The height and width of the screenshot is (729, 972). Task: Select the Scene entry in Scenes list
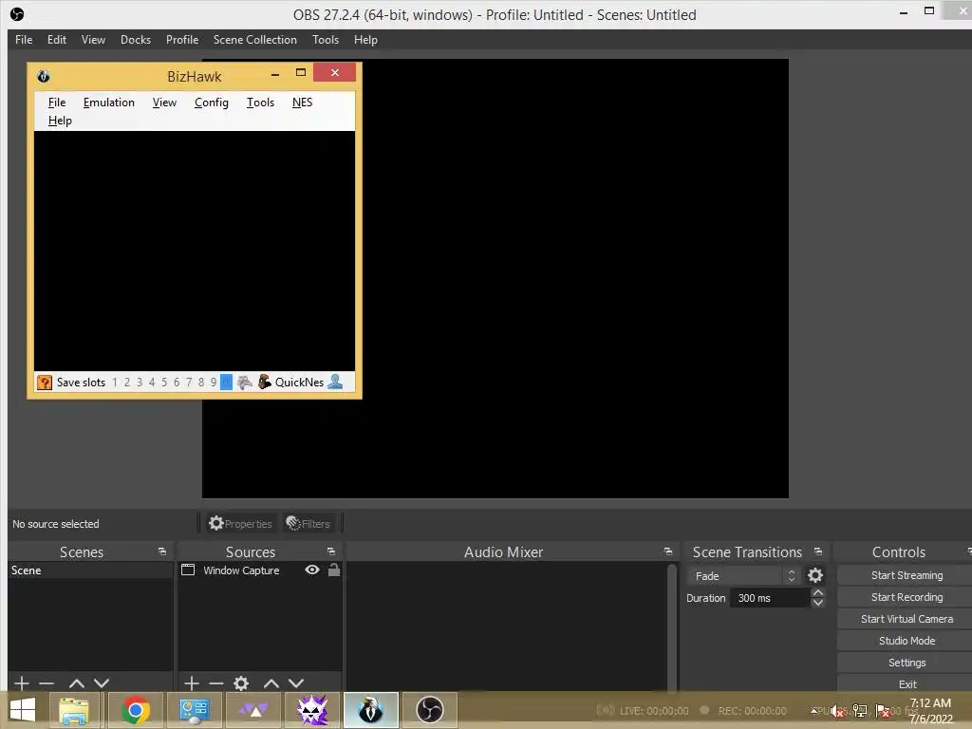(x=90, y=570)
